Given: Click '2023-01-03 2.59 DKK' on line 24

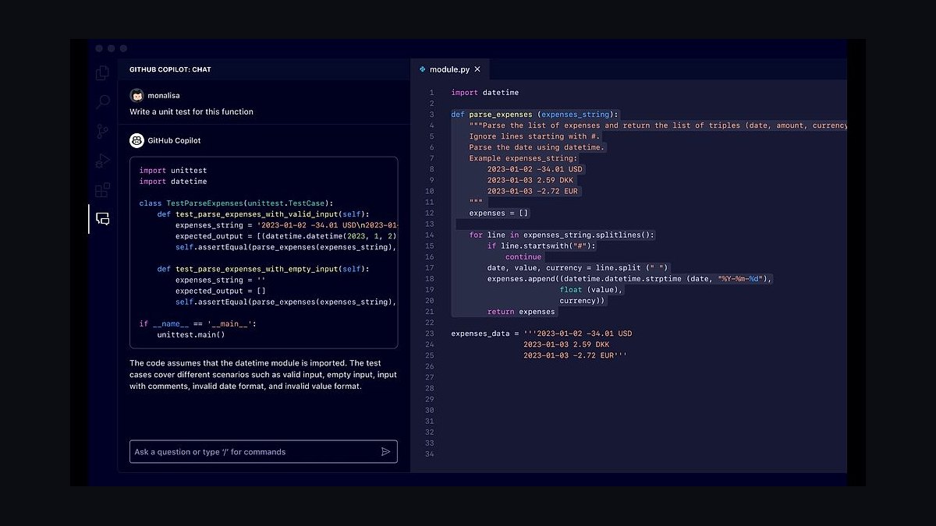Looking at the screenshot, I should 566,344.
